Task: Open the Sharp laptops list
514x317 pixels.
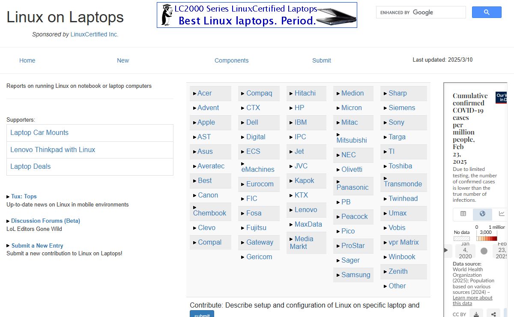Action: 398,93
